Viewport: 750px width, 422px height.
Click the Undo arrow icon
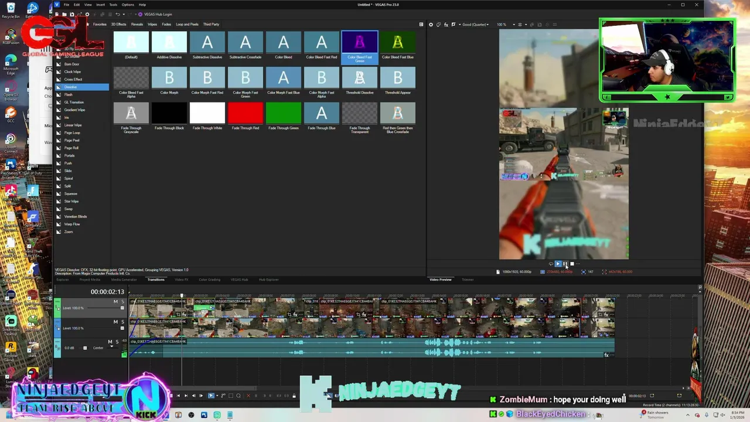pyautogui.click(x=118, y=14)
